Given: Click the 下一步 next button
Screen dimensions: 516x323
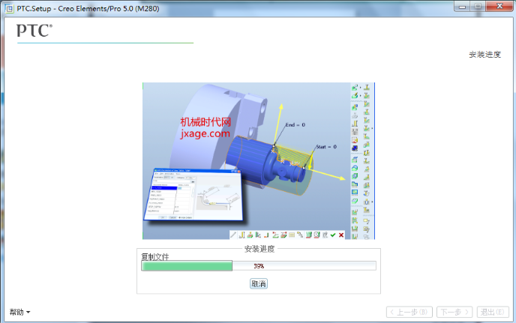Looking at the screenshot, I should (x=454, y=312).
